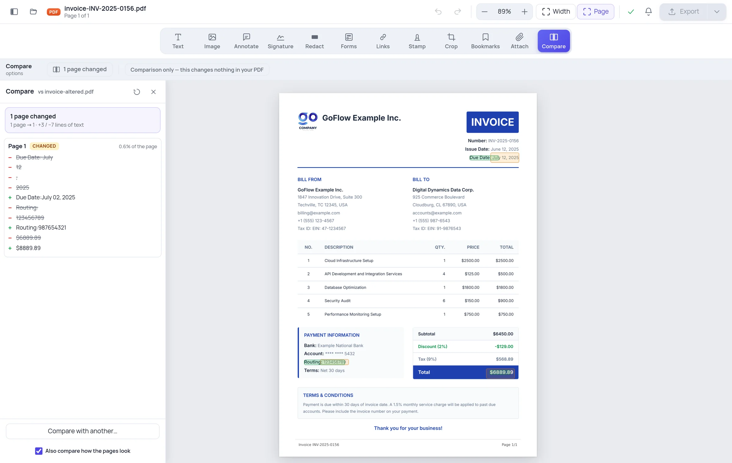Open notifications bell
Image resolution: width=732 pixels, height=463 pixels.
(648, 12)
